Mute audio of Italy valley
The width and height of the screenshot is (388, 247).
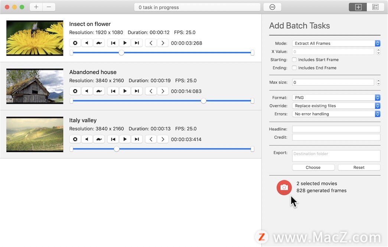pos(87,139)
